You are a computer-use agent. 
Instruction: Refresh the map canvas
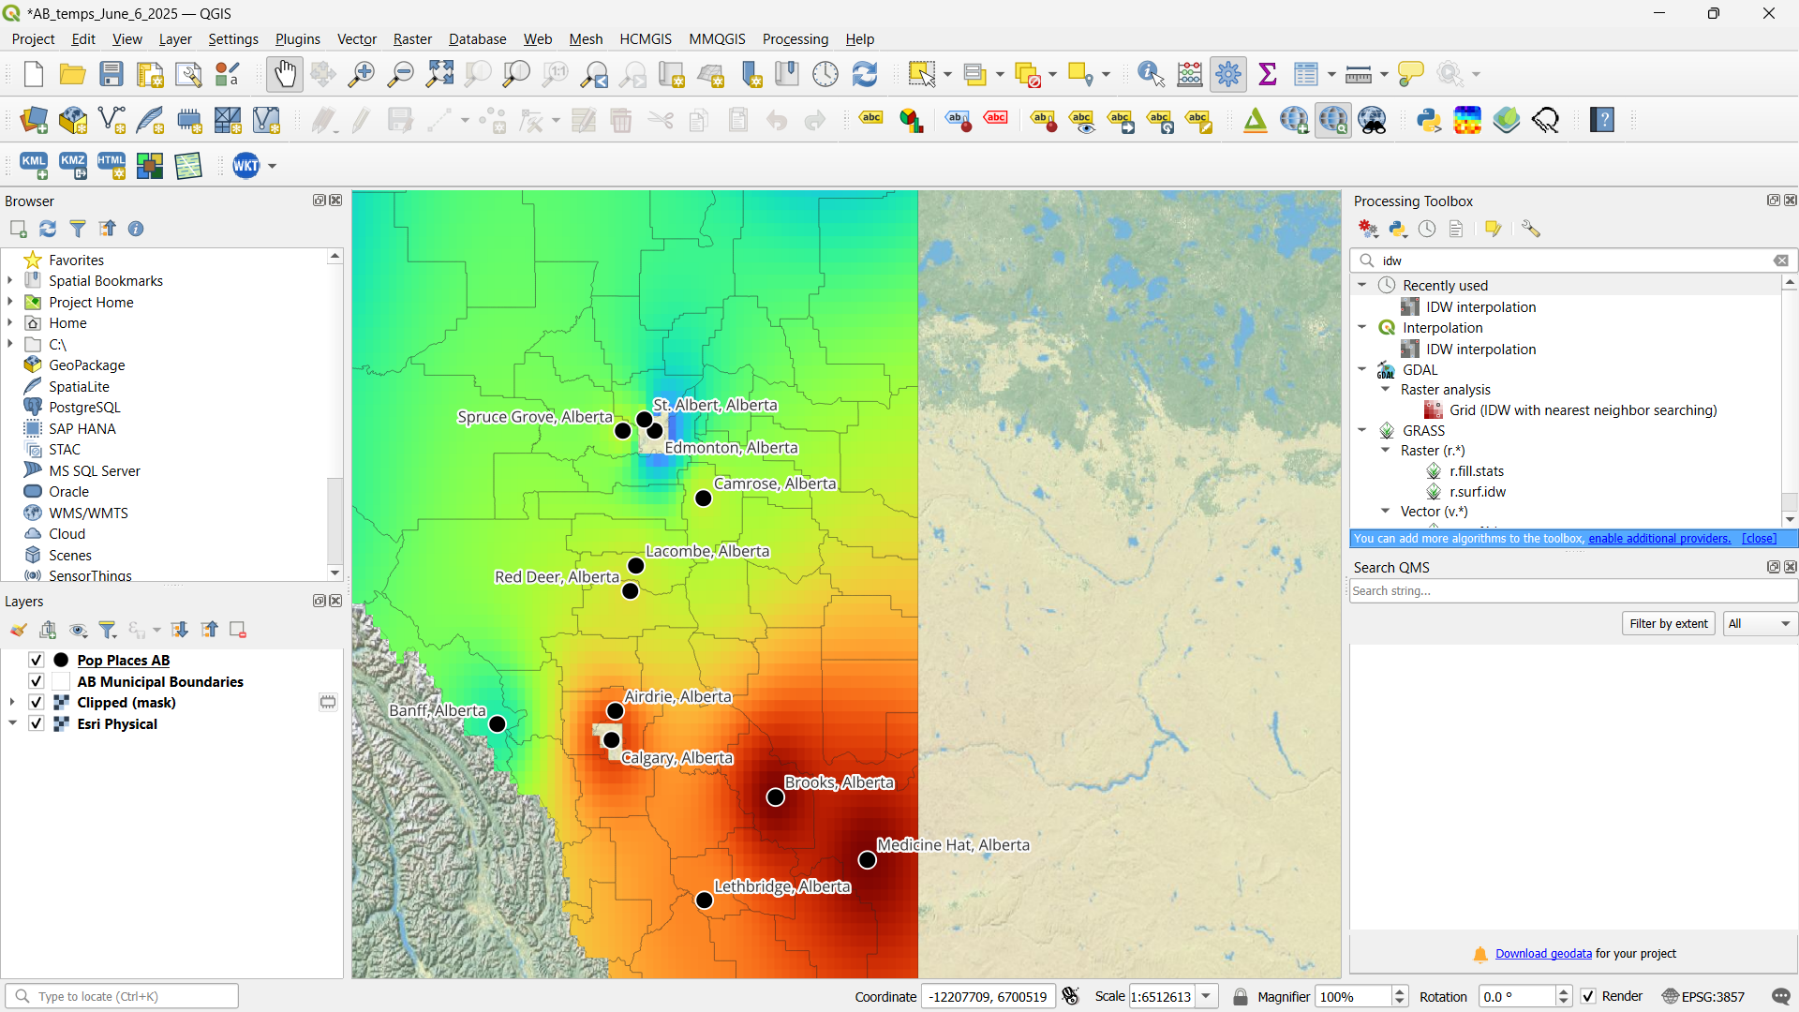864,73
